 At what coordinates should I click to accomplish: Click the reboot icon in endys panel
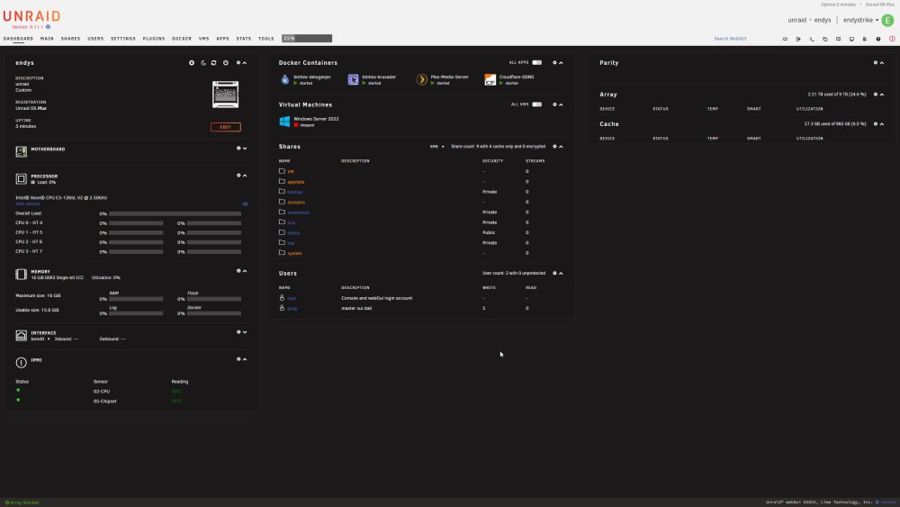(213, 62)
